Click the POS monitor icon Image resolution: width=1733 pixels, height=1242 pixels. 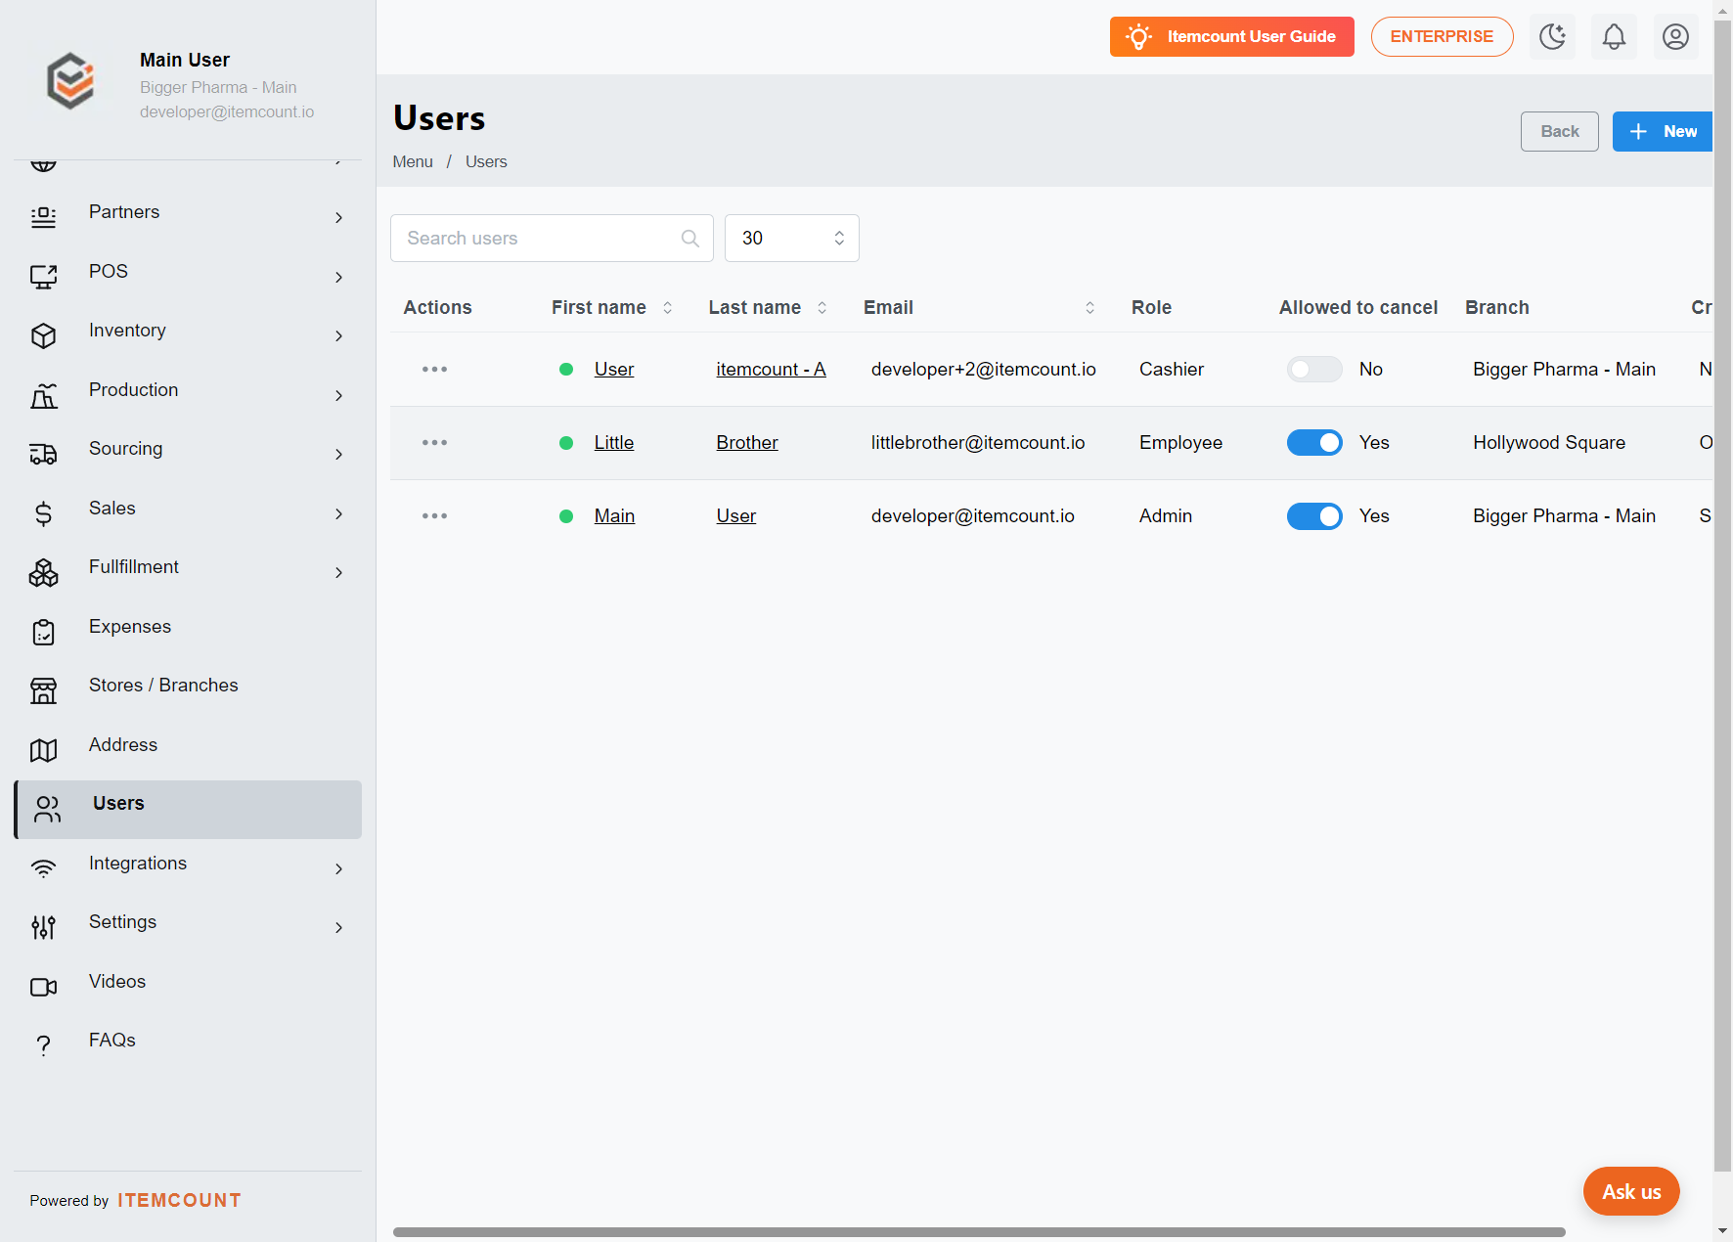coord(44,277)
